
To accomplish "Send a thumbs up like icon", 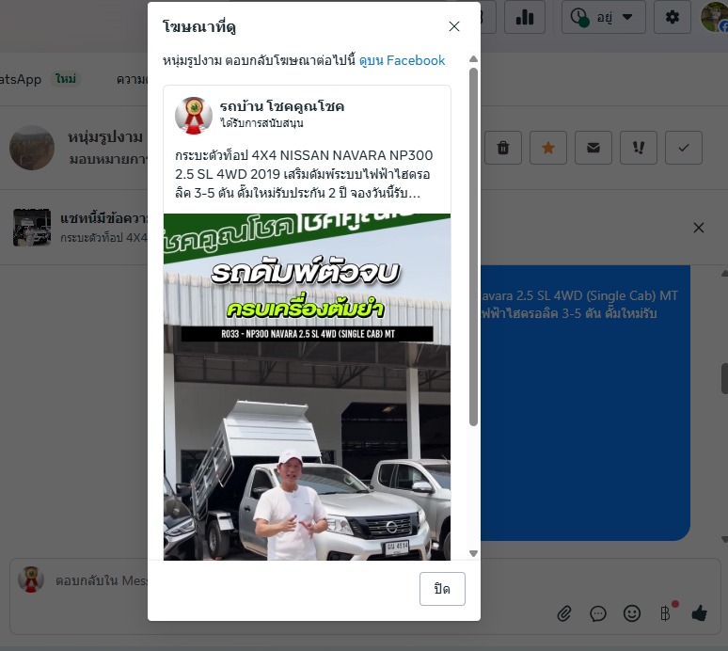I will coord(699,614).
